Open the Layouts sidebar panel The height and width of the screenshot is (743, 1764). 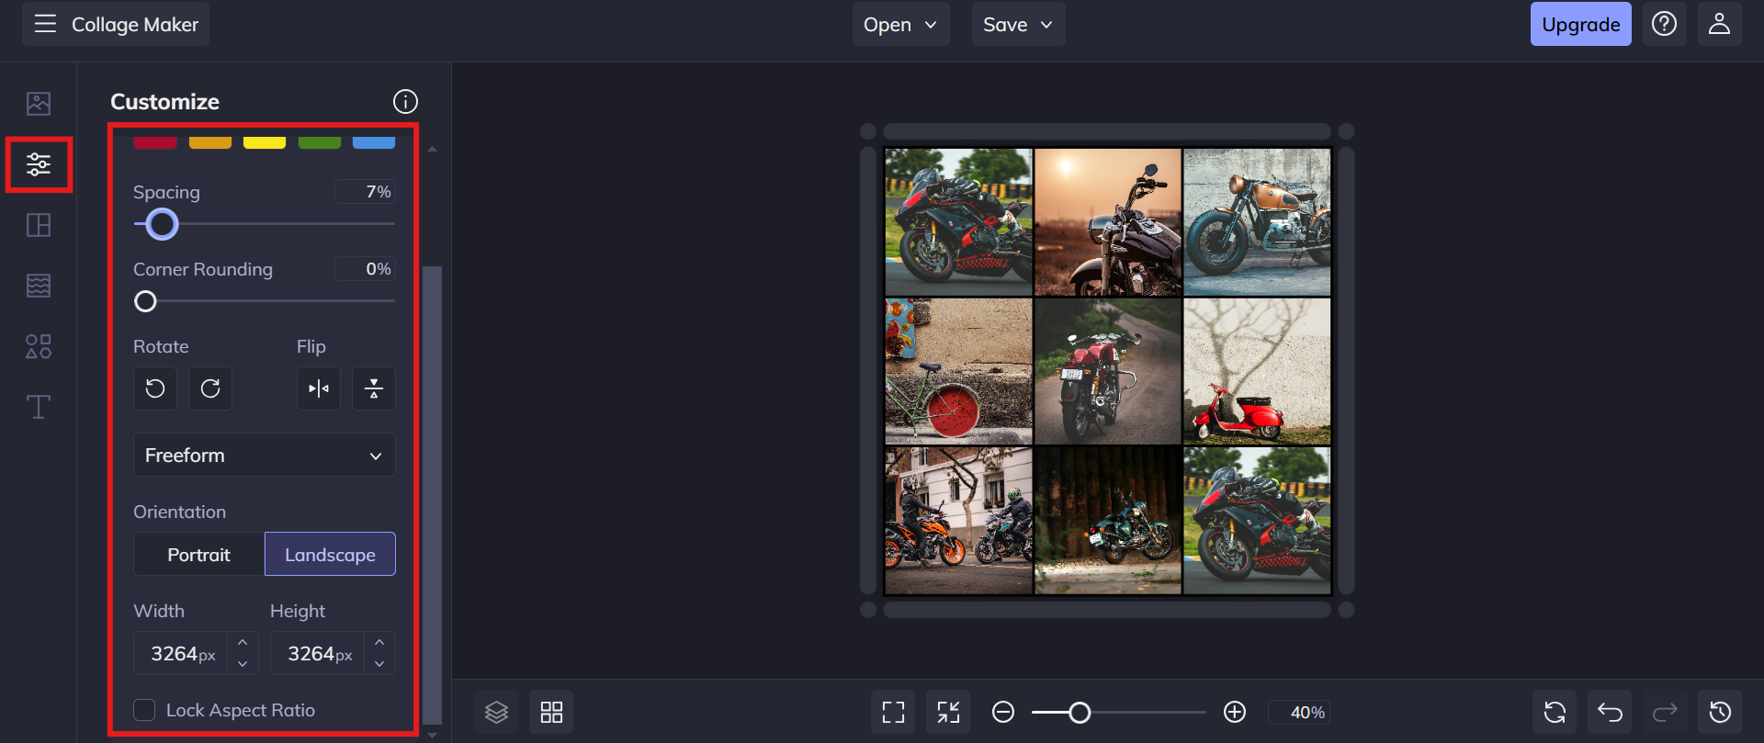tap(39, 225)
